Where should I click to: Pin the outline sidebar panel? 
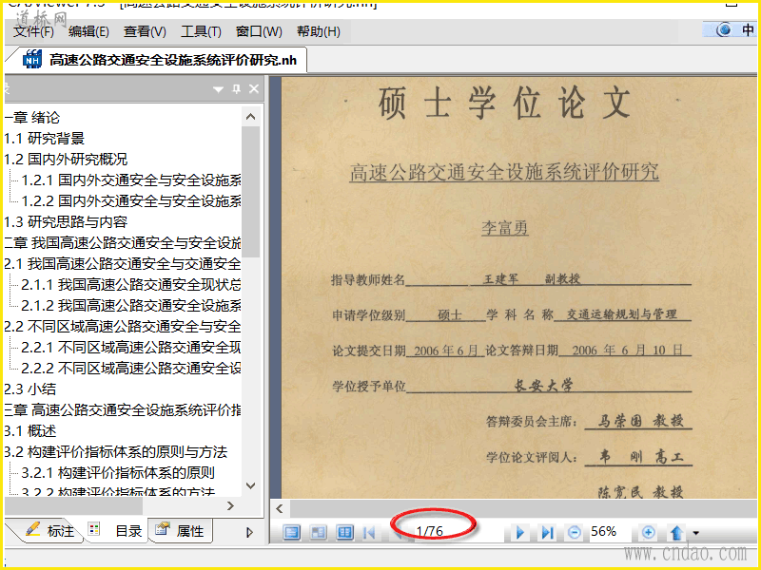tap(236, 88)
